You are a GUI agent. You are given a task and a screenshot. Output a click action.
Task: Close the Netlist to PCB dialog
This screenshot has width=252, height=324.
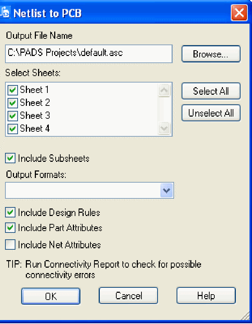click(x=239, y=13)
